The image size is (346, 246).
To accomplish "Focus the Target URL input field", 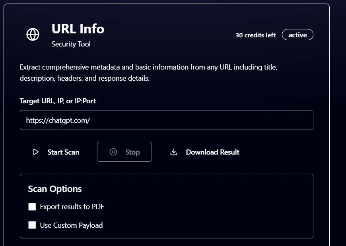I will pyautogui.click(x=166, y=120).
